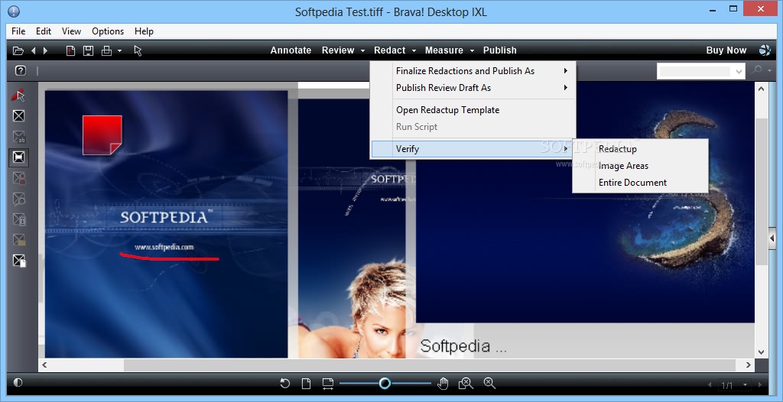Go to previous page in status bar

click(x=710, y=385)
